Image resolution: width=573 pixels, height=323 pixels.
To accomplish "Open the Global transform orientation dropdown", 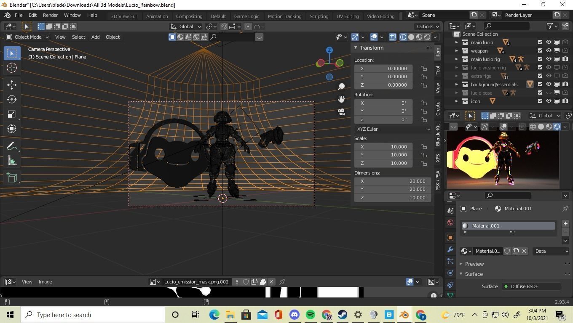I will [186, 26].
